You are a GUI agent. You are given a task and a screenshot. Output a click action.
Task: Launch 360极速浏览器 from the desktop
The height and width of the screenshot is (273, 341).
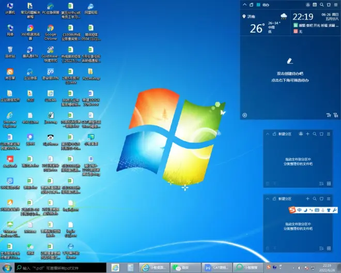30,29
